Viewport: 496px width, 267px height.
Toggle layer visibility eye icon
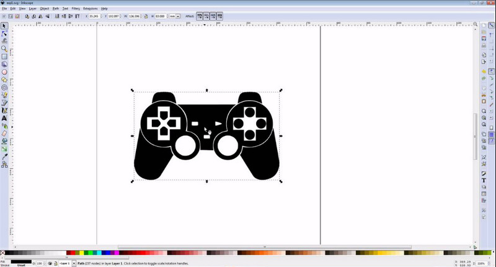coord(50,263)
